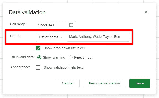Uncheck Show drop-down list in cell
Screen dimensions: 159x98
point(38,48)
